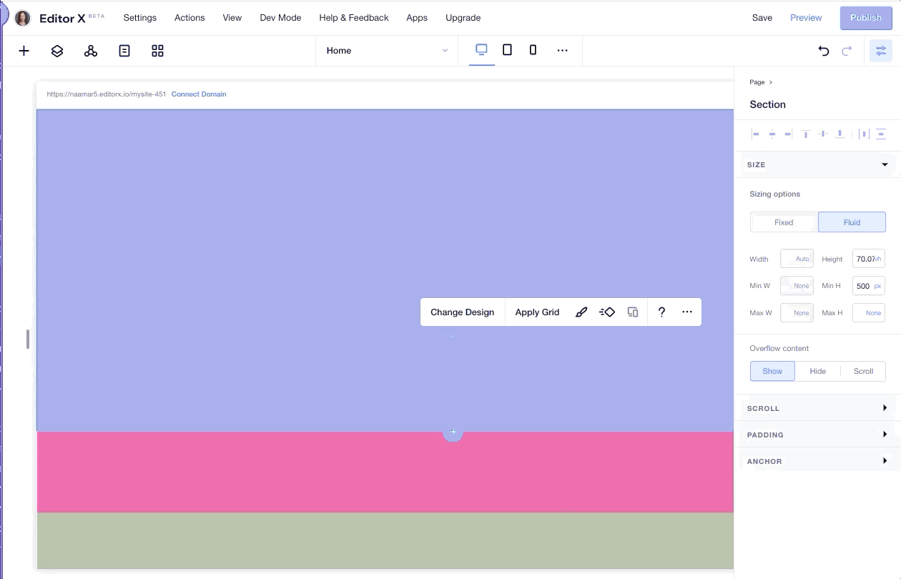Click the Max W input field

pos(797,312)
